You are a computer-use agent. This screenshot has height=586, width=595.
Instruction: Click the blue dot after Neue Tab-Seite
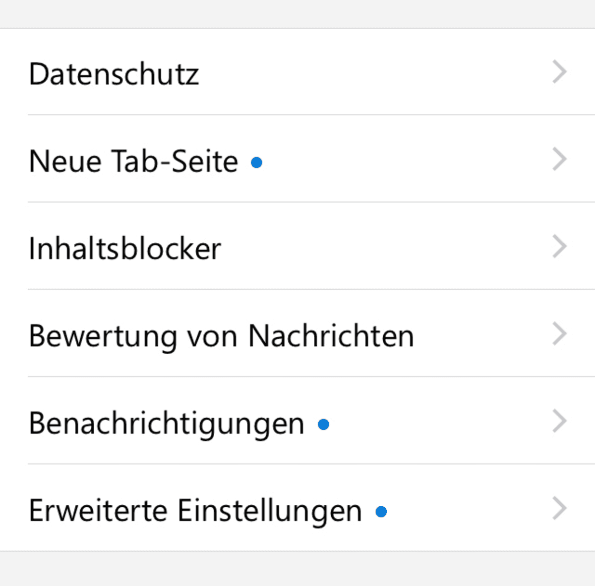coord(256,162)
